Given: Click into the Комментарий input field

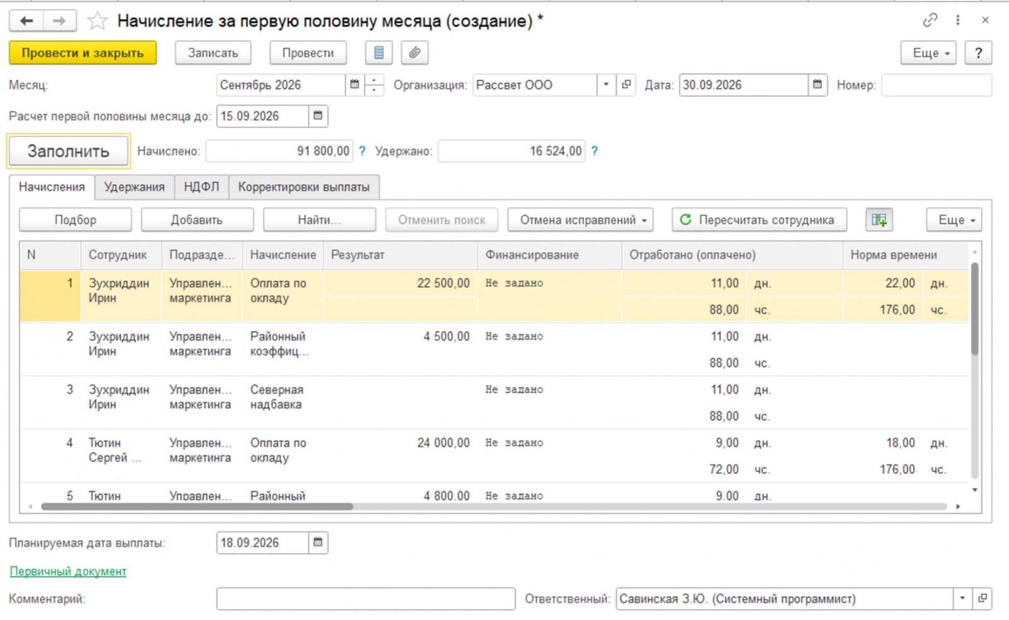Looking at the screenshot, I should click(366, 599).
